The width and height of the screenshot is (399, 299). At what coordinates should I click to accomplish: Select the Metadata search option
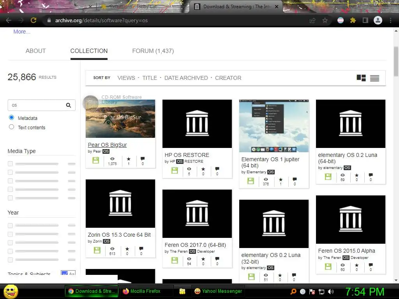[x=11, y=118]
